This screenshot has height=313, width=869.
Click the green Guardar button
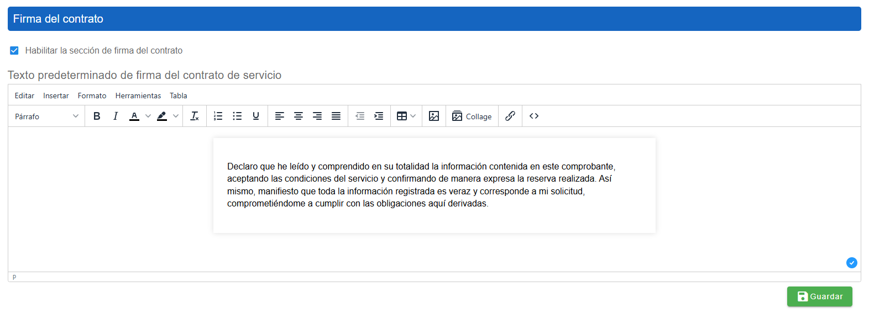(819, 296)
